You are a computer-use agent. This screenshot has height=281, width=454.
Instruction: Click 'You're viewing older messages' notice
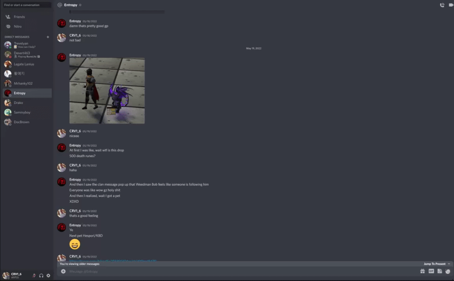point(79,264)
